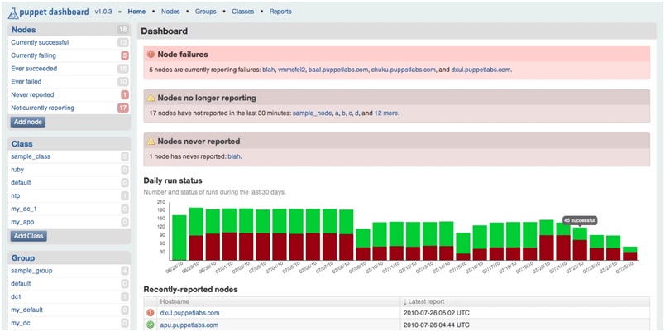This screenshot has width=665, height=332.
Task: Open the ntp class
Action: pos(16,195)
